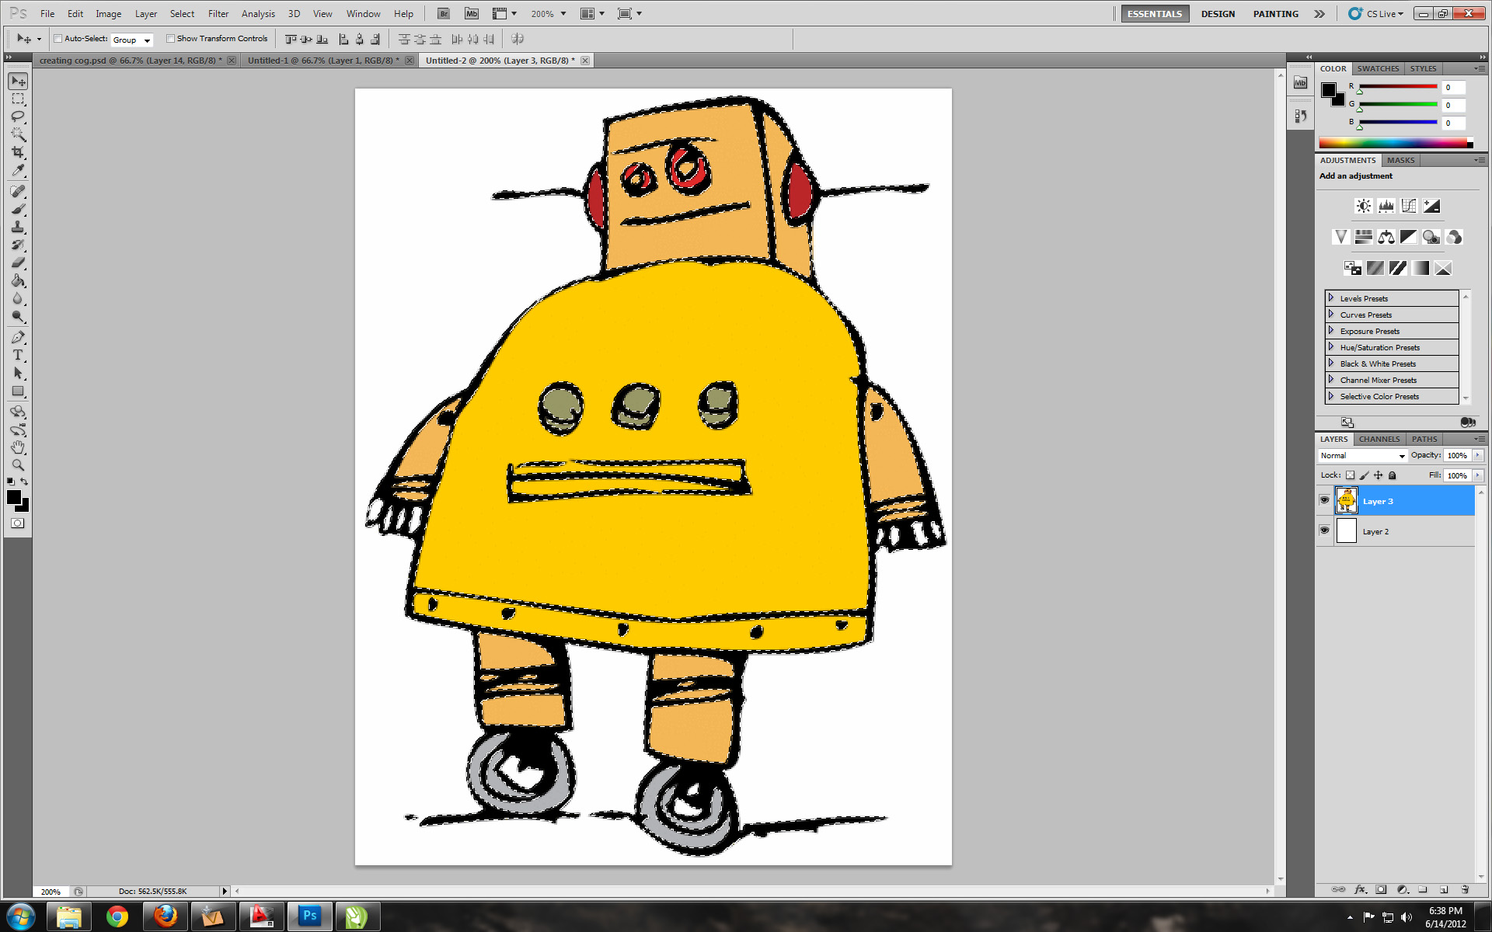Select the Eyedropper tool
This screenshot has height=932, width=1492.
[x=18, y=170]
